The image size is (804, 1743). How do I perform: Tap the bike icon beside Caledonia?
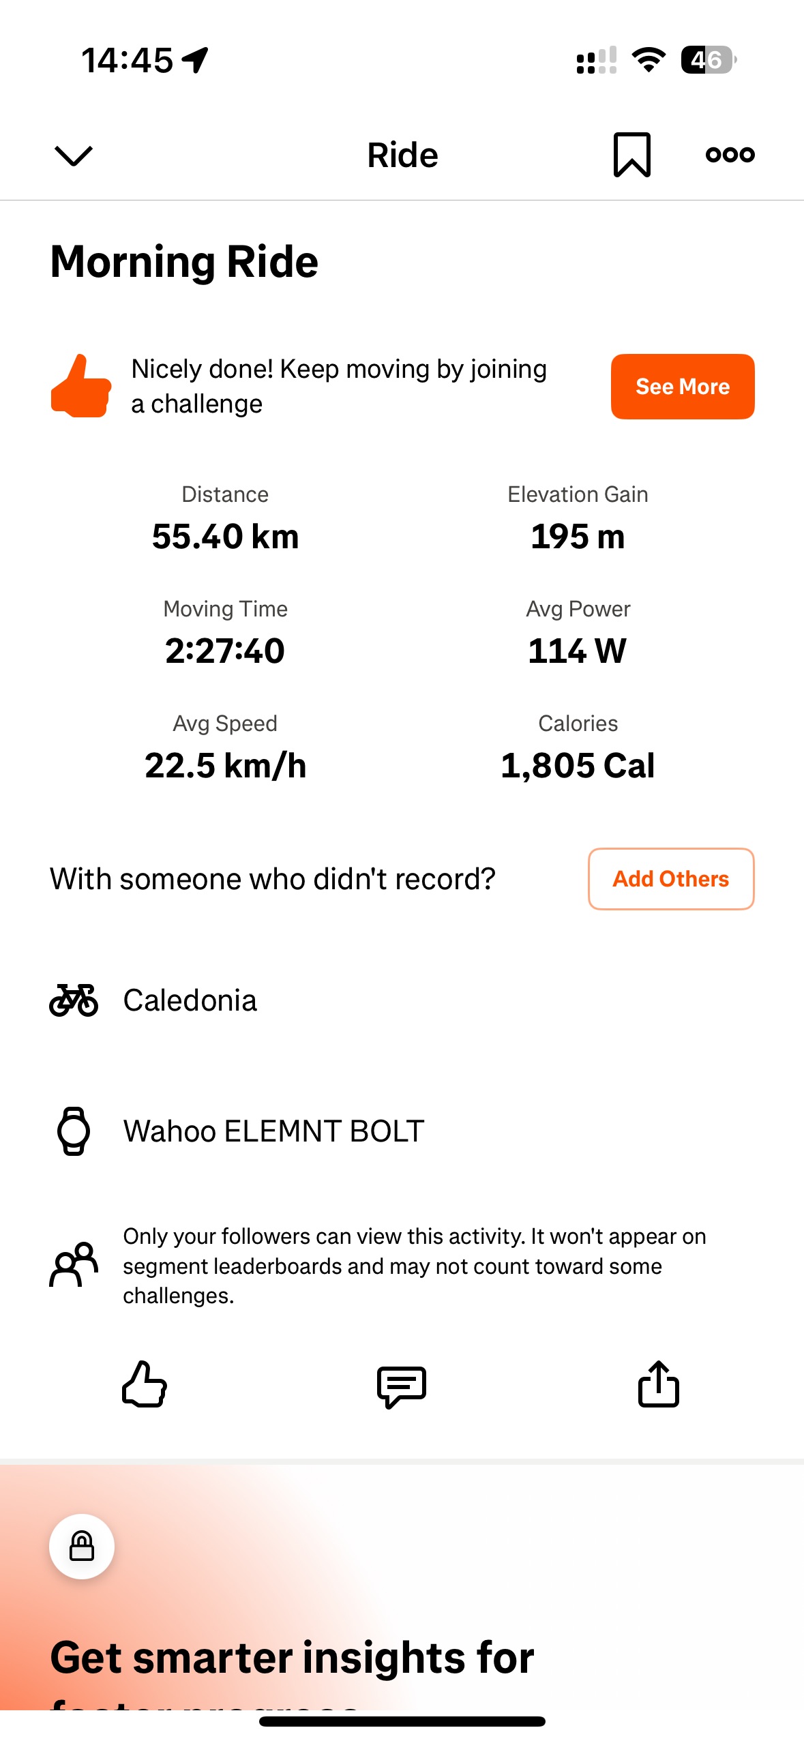coord(74,1000)
